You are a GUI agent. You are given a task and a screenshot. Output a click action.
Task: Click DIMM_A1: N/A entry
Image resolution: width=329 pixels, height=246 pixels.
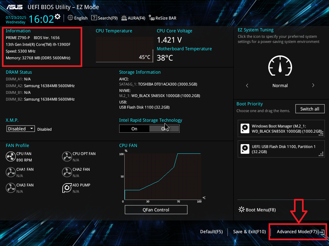[18, 79]
